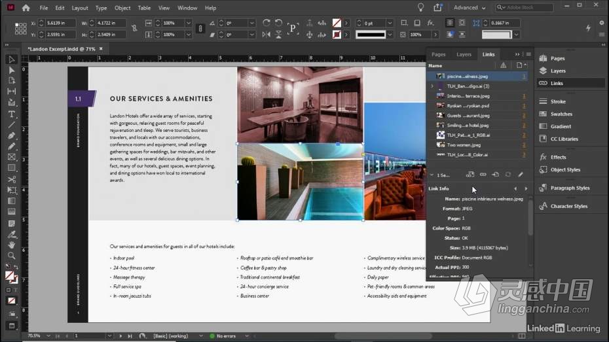Viewport: 609px width, 342px height.
Task: Open the Window menu
Action: coord(187,8)
